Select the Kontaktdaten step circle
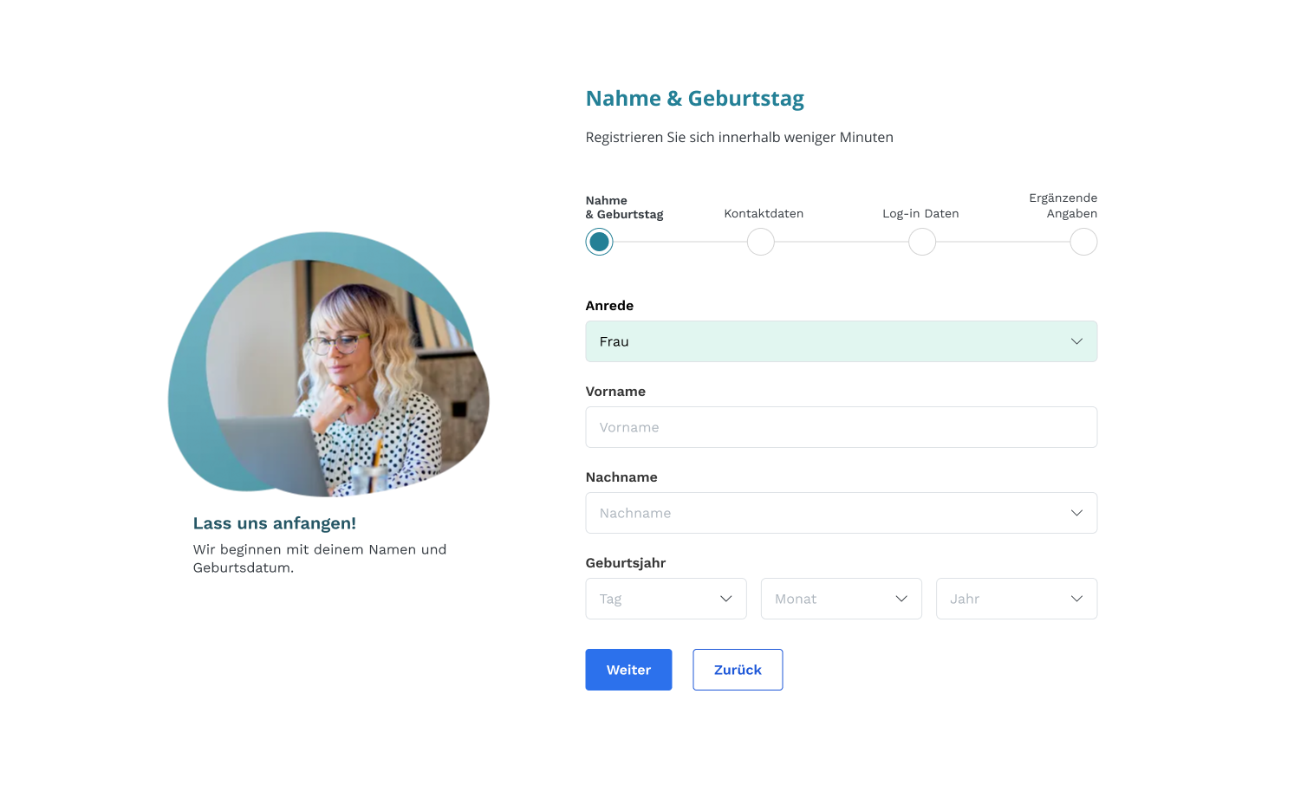The height and width of the screenshot is (804, 1294). pyautogui.click(x=761, y=242)
